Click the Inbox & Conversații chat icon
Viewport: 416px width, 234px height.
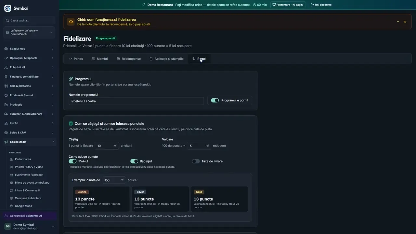[12, 190]
